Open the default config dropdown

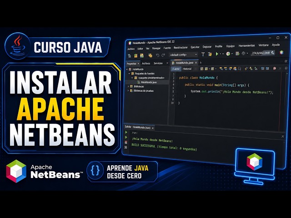pos(183,54)
